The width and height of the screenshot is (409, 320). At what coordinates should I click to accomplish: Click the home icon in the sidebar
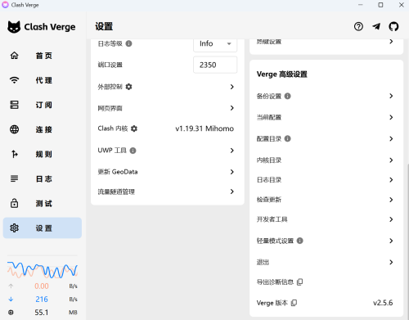pyautogui.click(x=14, y=56)
